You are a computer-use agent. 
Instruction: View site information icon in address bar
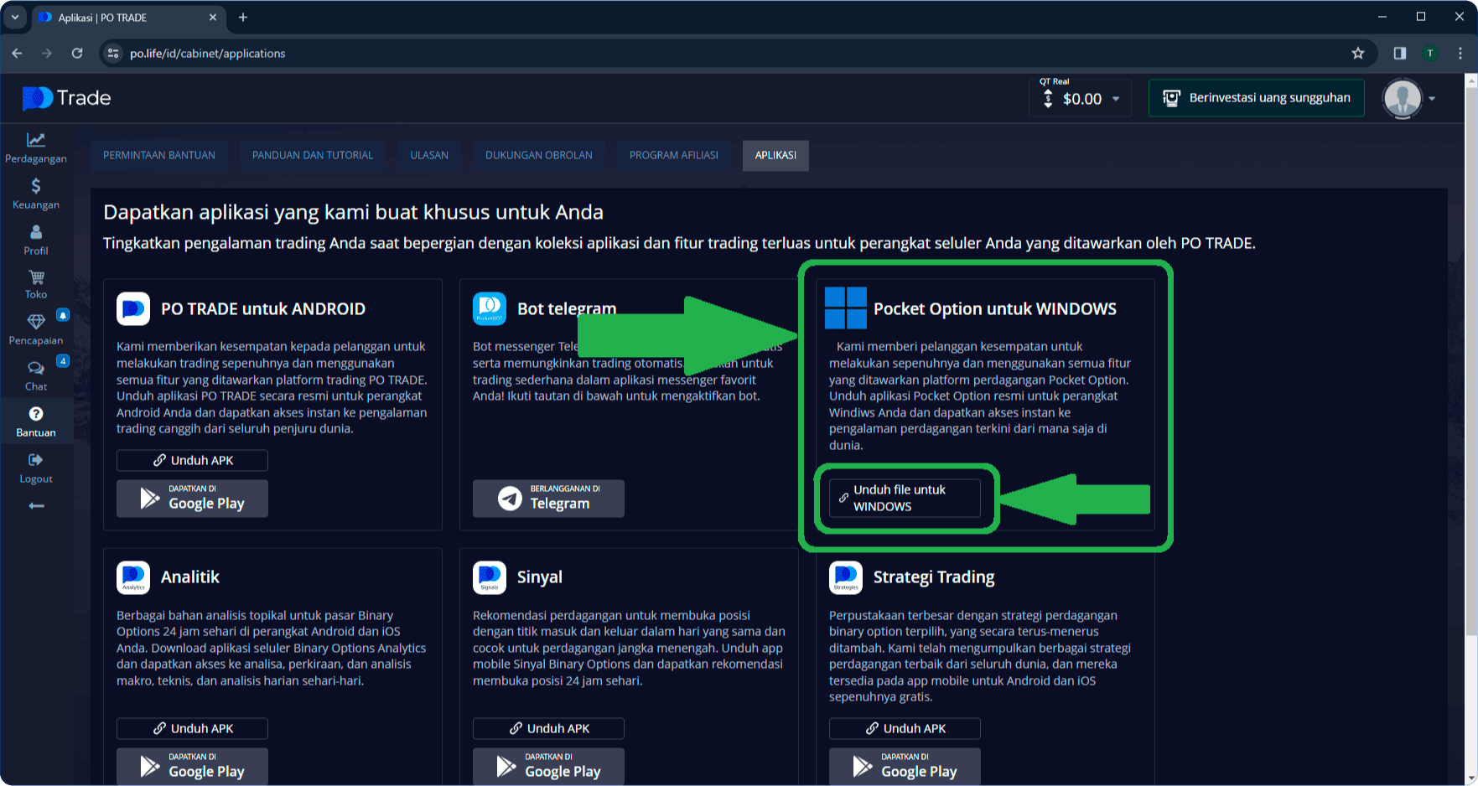(x=113, y=53)
